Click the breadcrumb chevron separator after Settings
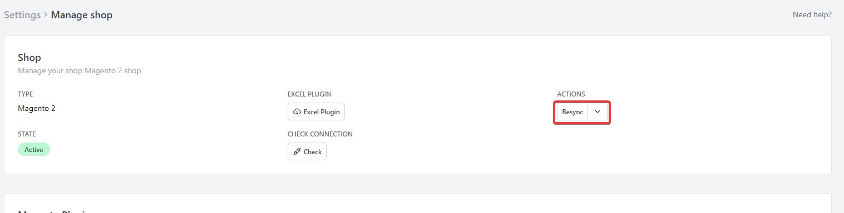844x213 pixels. click(x=46, y=15)
